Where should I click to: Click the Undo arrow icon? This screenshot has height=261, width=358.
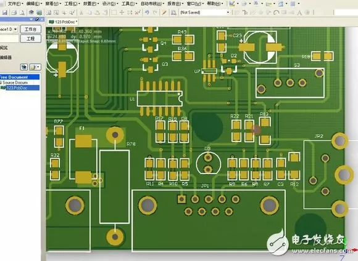click(x=147, y=12)
